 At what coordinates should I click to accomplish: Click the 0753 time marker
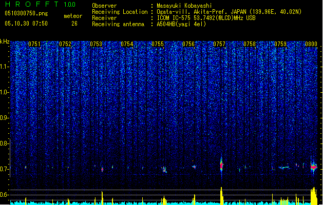pyautogui.click(x=96, y=44)
